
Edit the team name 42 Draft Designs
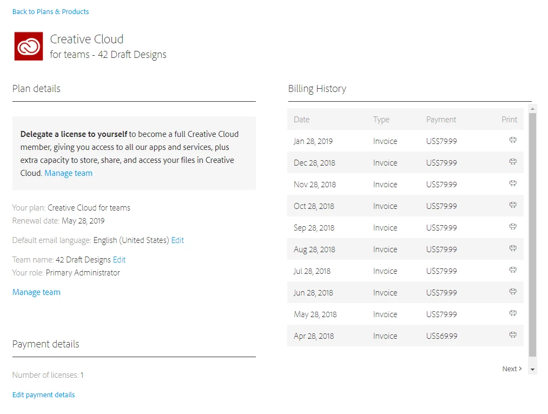pyautogui.click(x=119, y=260)
